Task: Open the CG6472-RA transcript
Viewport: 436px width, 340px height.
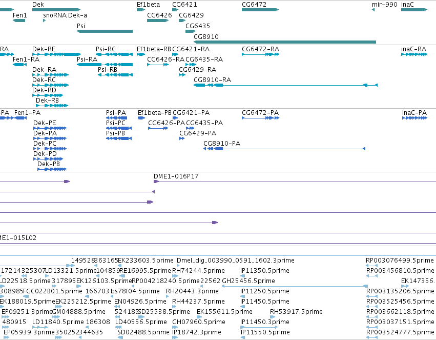Action: click(261, 54)
